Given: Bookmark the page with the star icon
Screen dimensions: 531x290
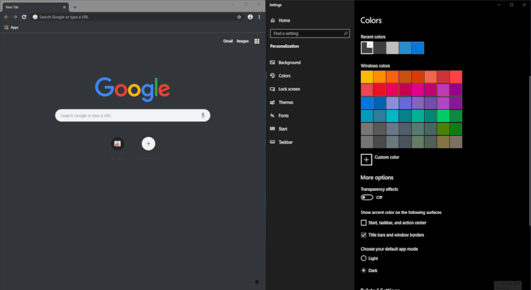Looking at the screenshot, I should [x=239, y=17].
